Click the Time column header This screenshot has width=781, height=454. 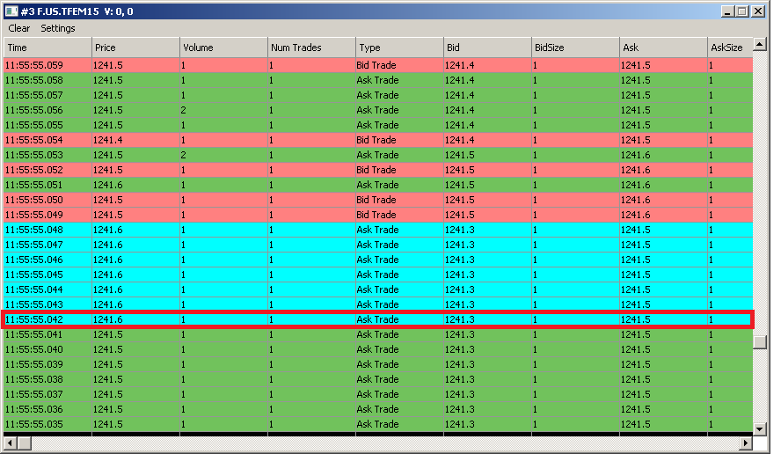47,48
